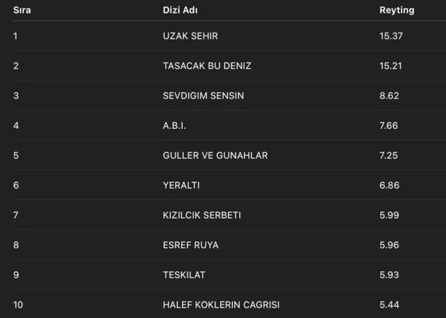Click the SEVDIGIM SENSIN series name
The image size is (446, 318).
tap(203, 96)
